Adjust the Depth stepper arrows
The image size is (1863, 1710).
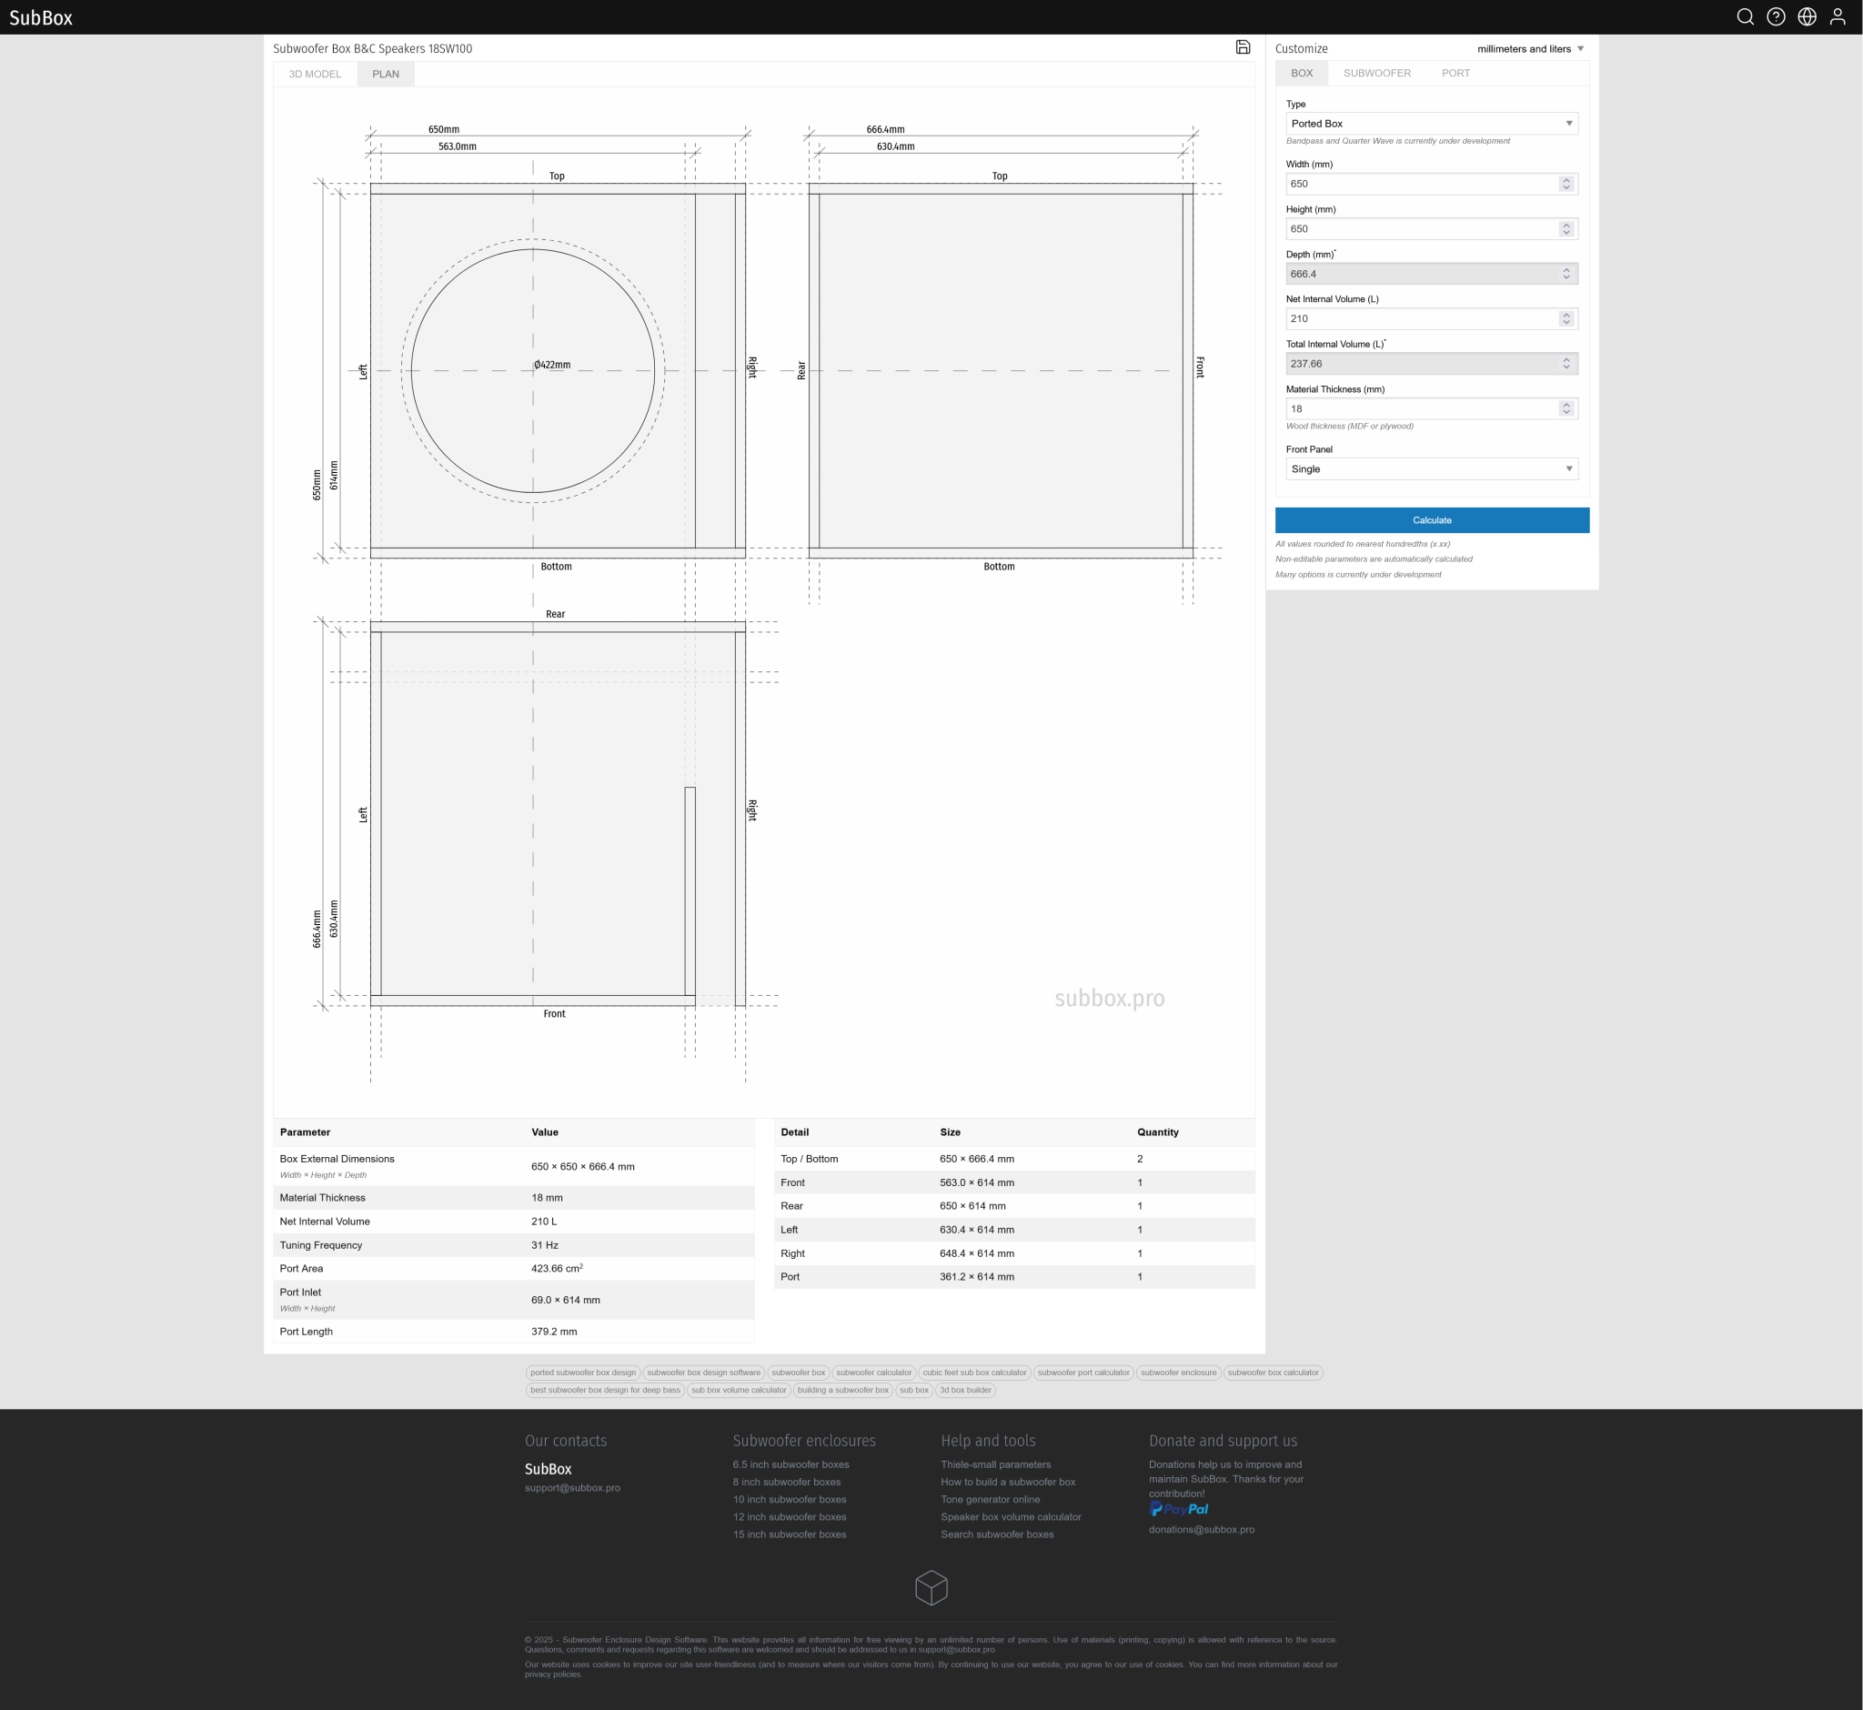click(x=1566, y=274)
